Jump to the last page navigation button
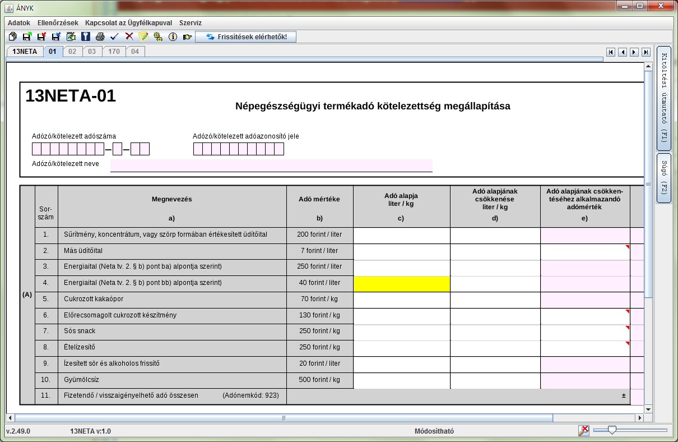 (x=646, y=52)
